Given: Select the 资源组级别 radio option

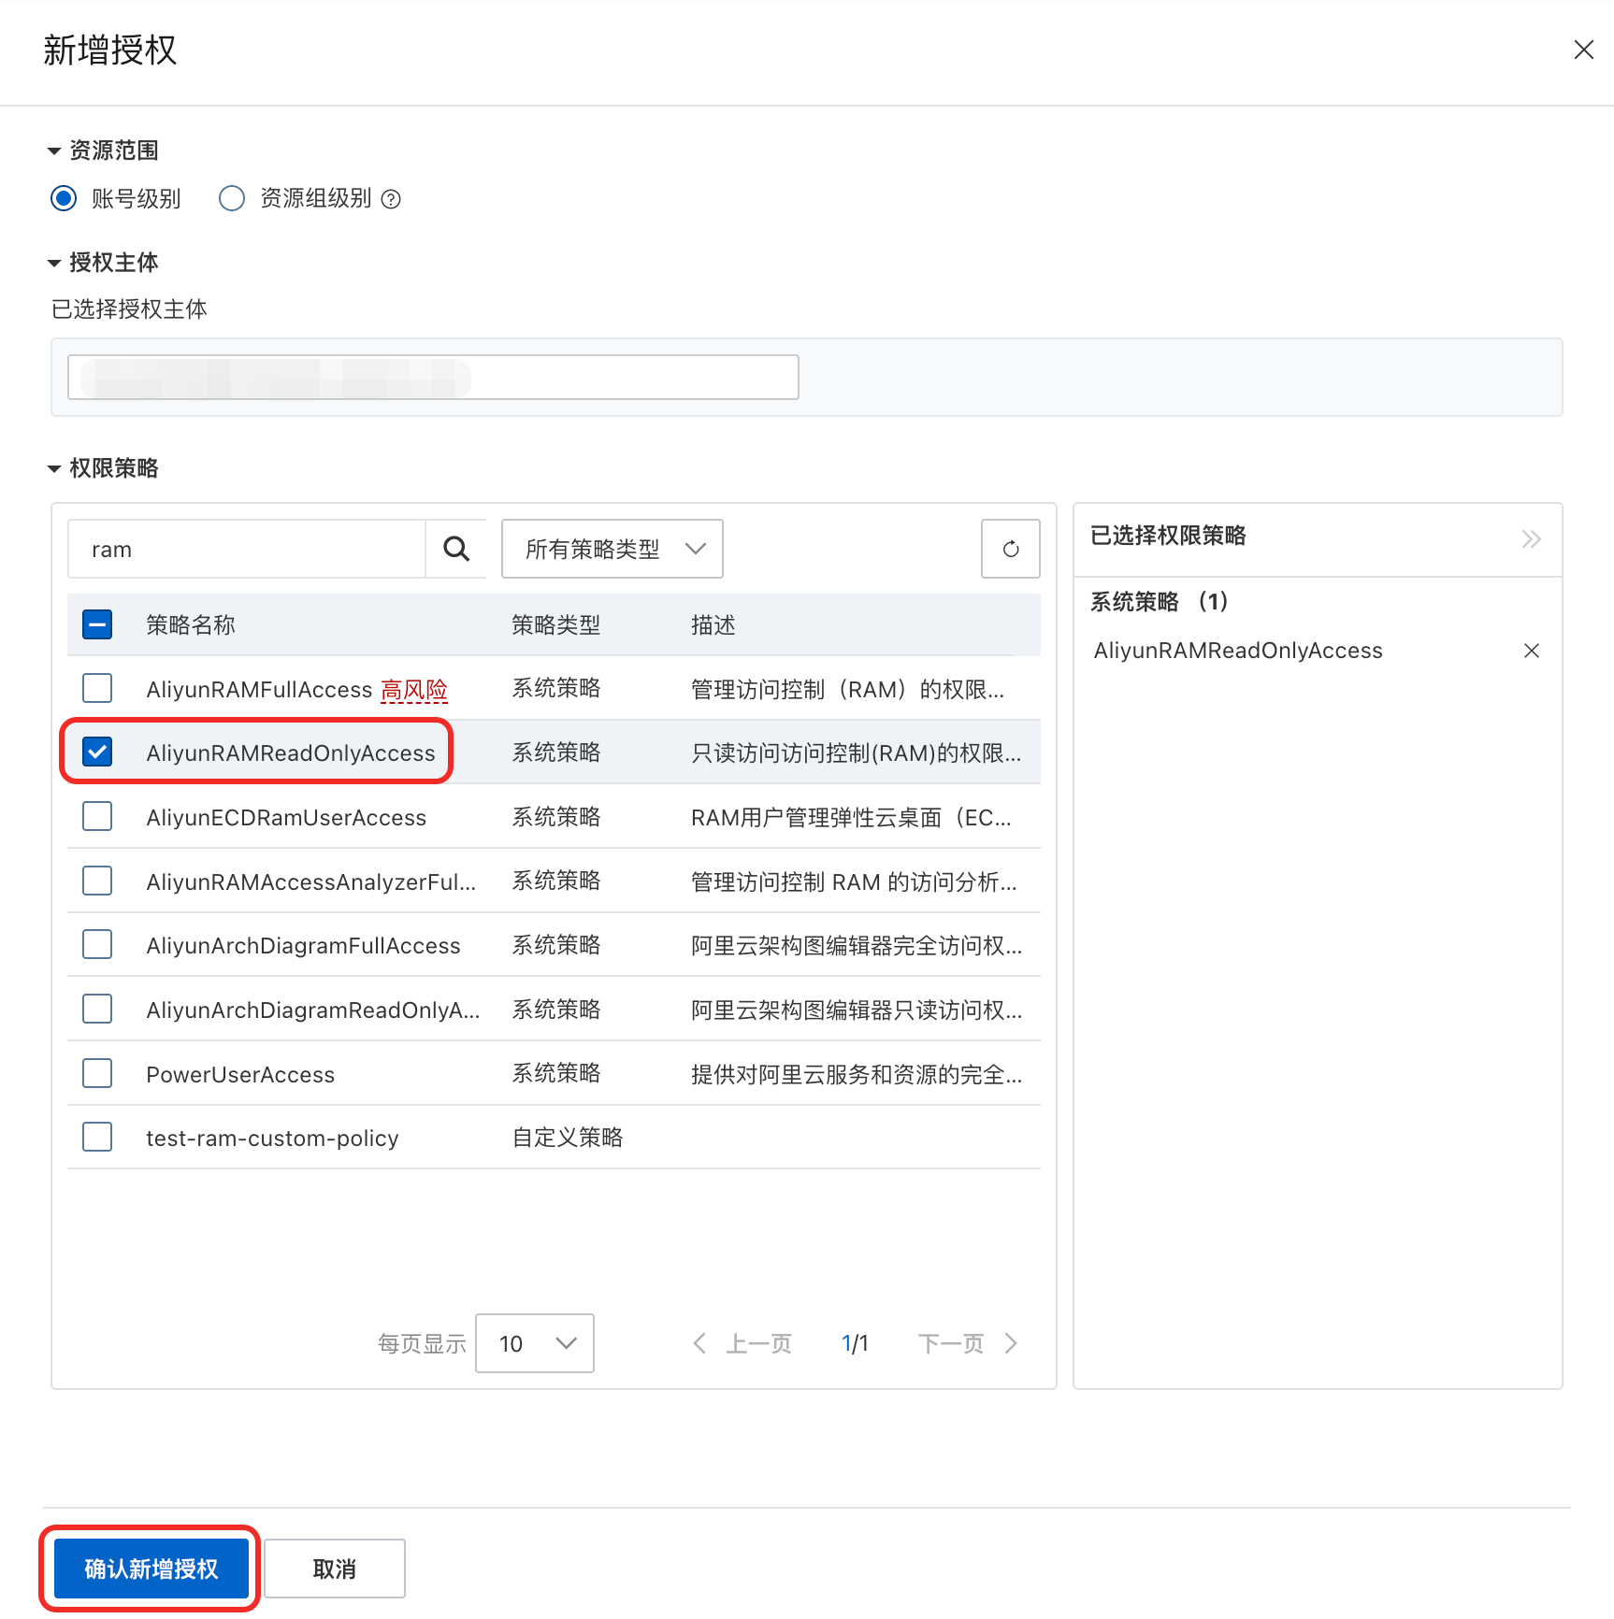Looking at the screenshot, I should point(232,198).
